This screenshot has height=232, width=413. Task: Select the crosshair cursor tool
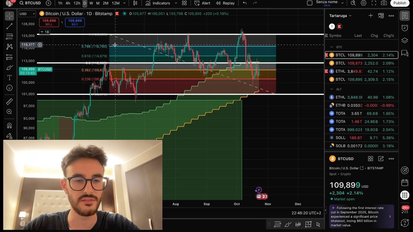tap(9, 16)
